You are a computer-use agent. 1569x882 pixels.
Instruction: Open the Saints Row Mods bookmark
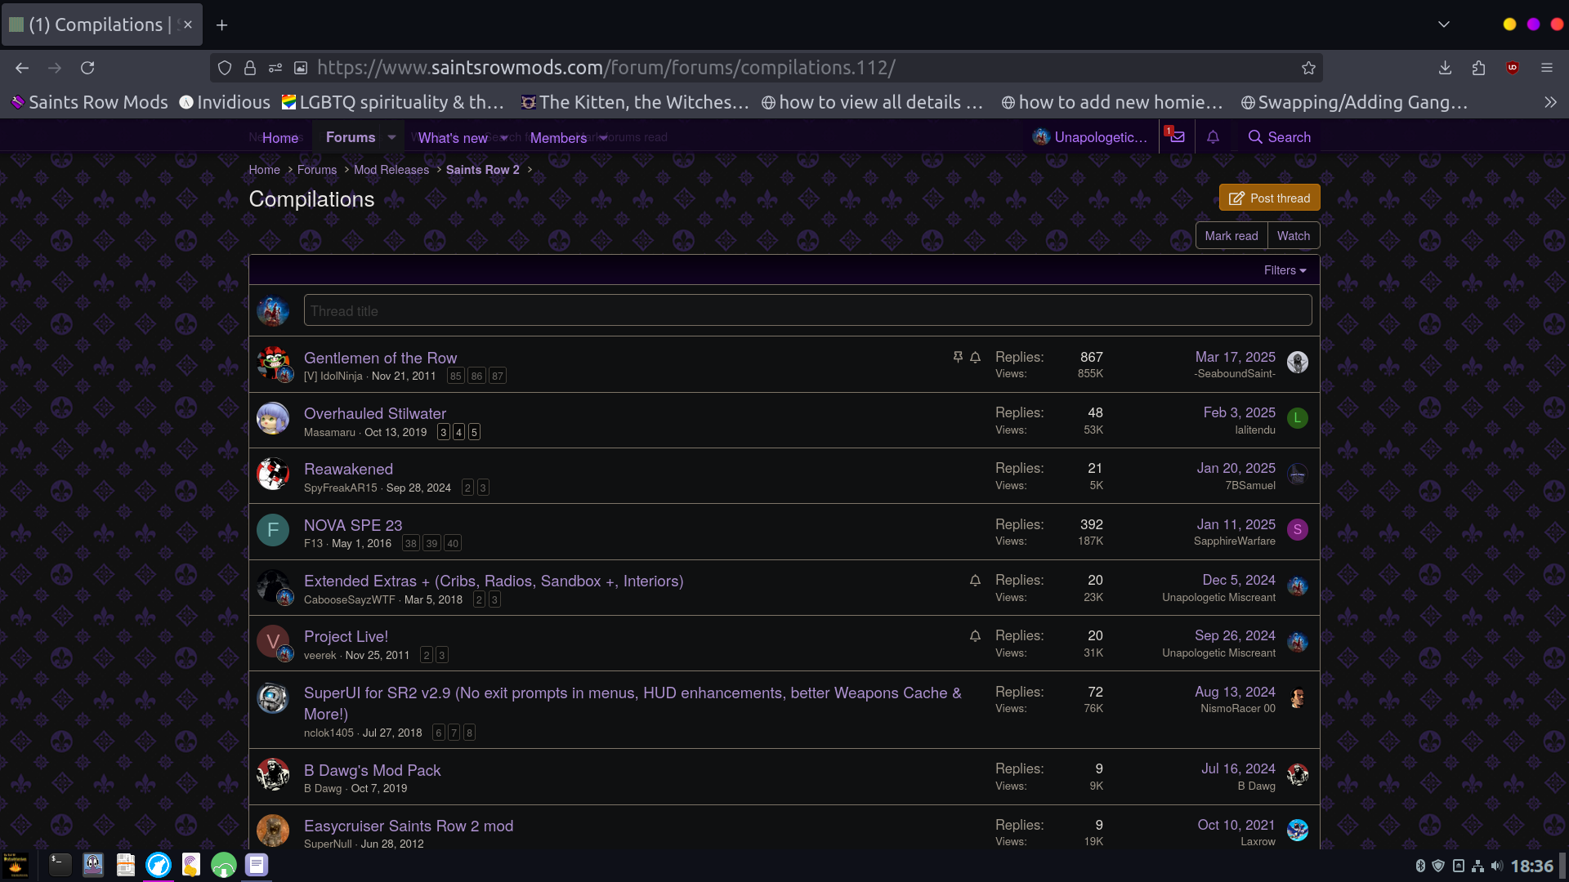[x=89, y=102]
